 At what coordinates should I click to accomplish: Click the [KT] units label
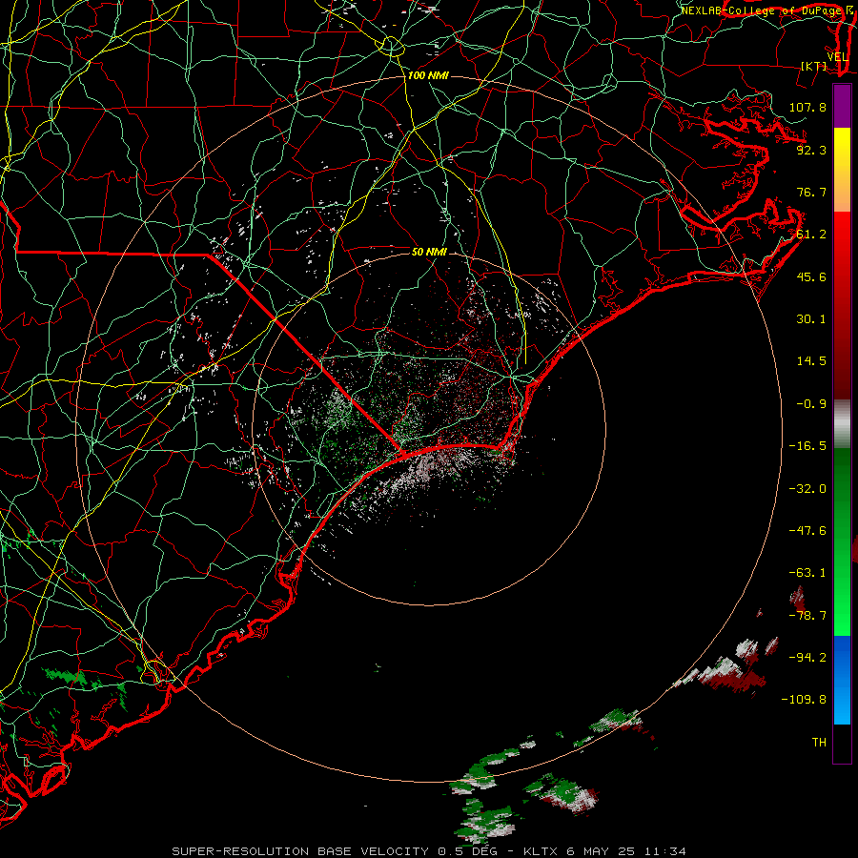(814, 66)
